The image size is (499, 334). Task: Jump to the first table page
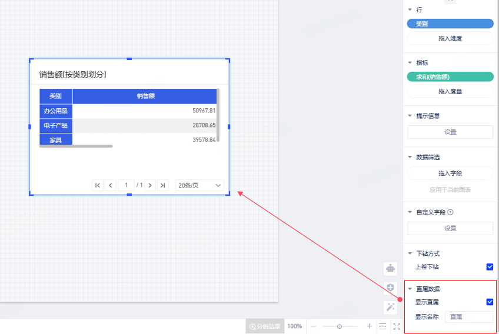point(98,185)
